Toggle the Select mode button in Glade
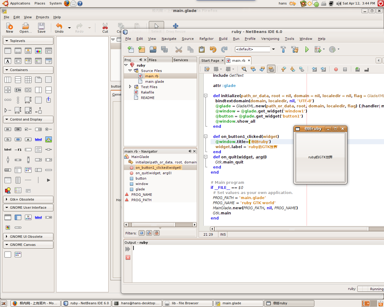This screenshot has height=307, width=384. click(x=156, y=28)
